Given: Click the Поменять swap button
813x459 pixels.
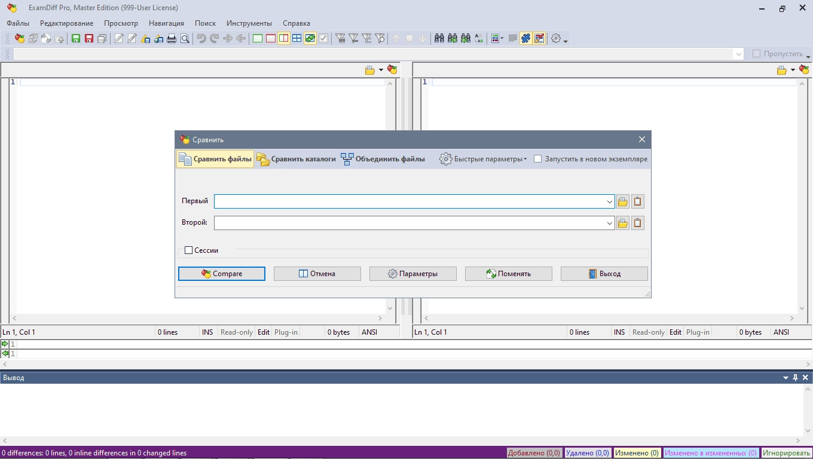Looking at the screenshot, I should 509,274.
